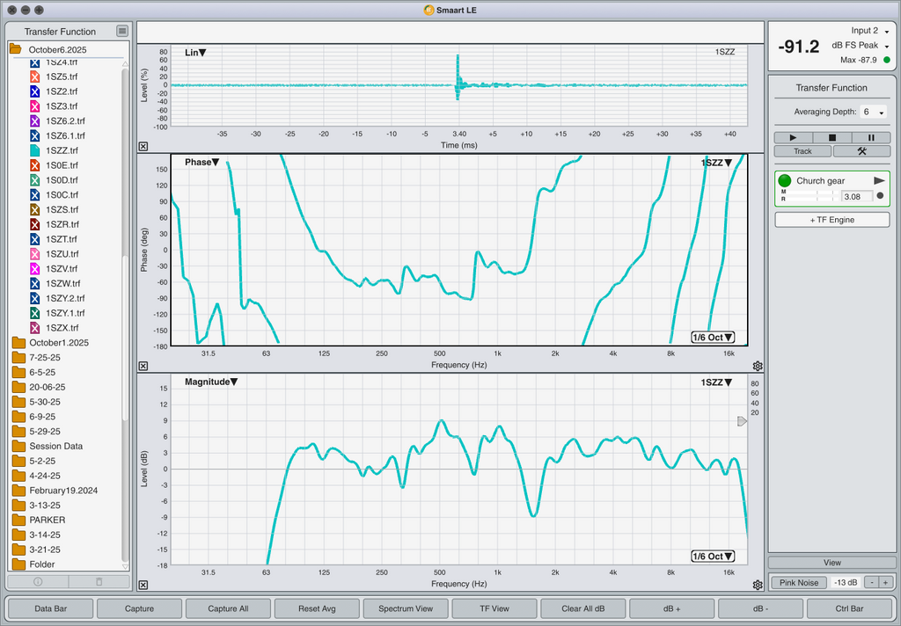Toggle delay Track button

tap(802, 151)
